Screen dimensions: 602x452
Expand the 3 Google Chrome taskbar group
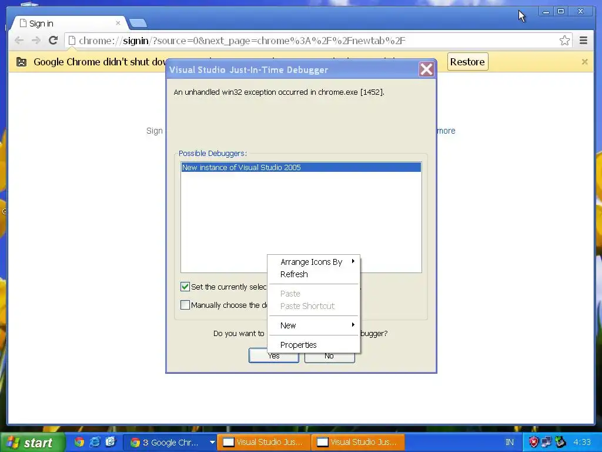point(212,443)
